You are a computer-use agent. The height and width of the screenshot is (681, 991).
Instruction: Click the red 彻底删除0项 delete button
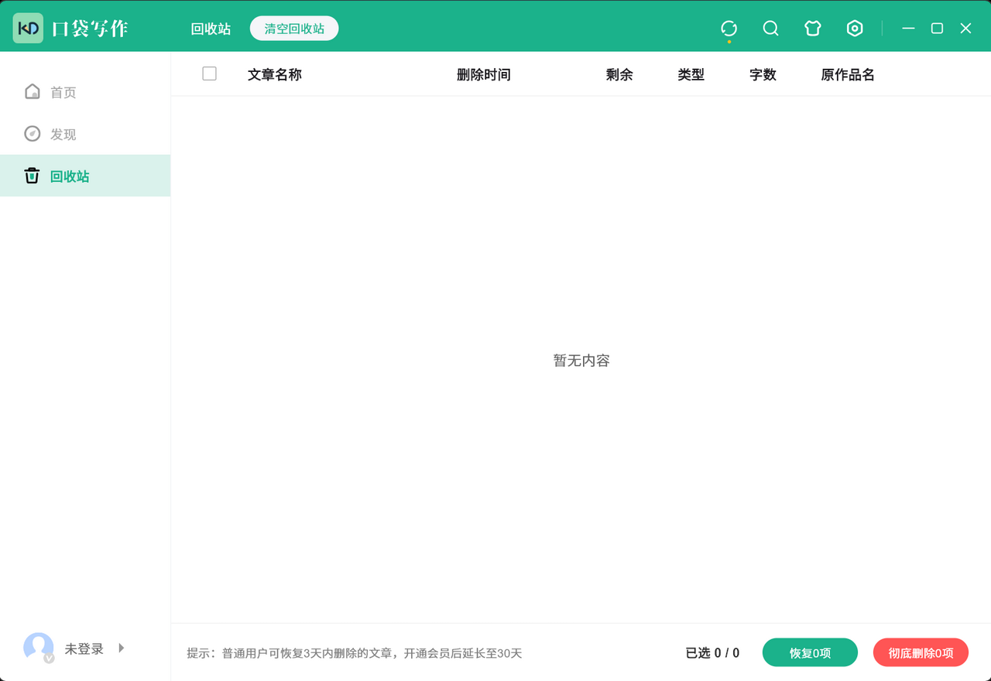921,652
